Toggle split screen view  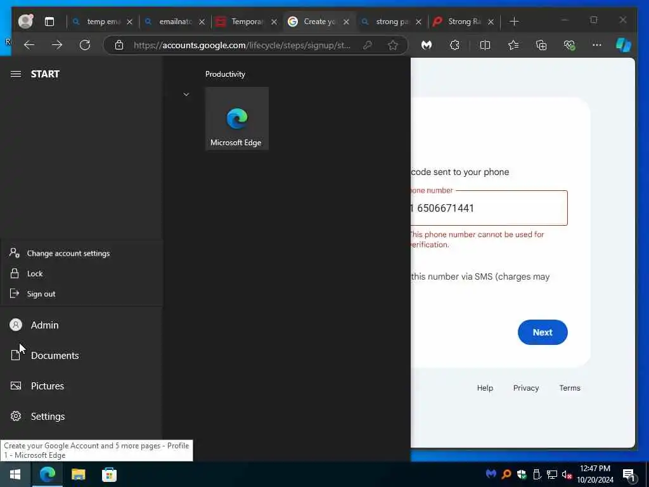[485, 45]
